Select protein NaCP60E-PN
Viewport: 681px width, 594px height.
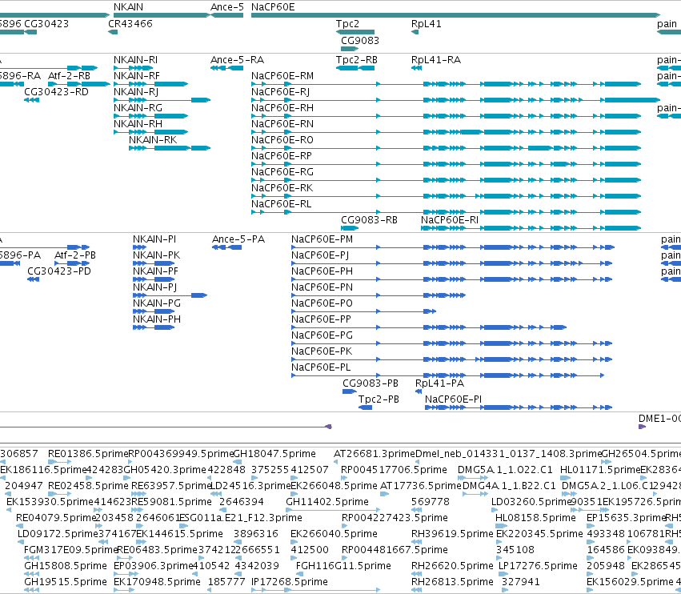pos(322,287)
